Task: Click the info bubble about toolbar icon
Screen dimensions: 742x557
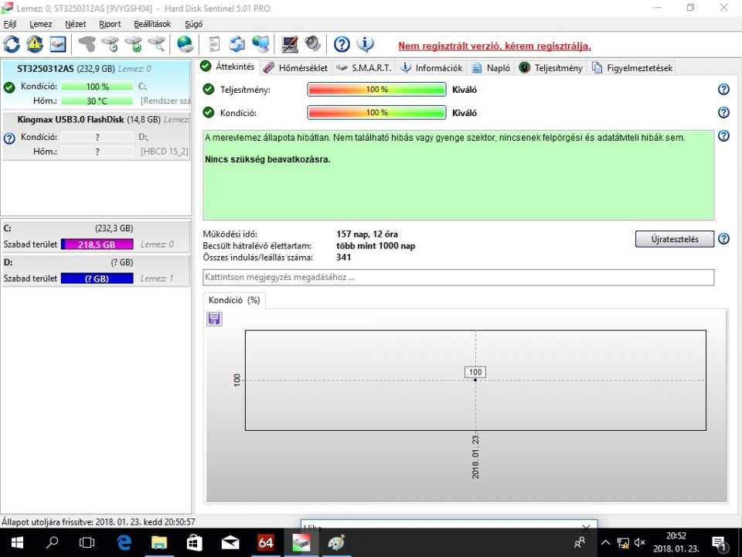Action: (x=365, y=45)
